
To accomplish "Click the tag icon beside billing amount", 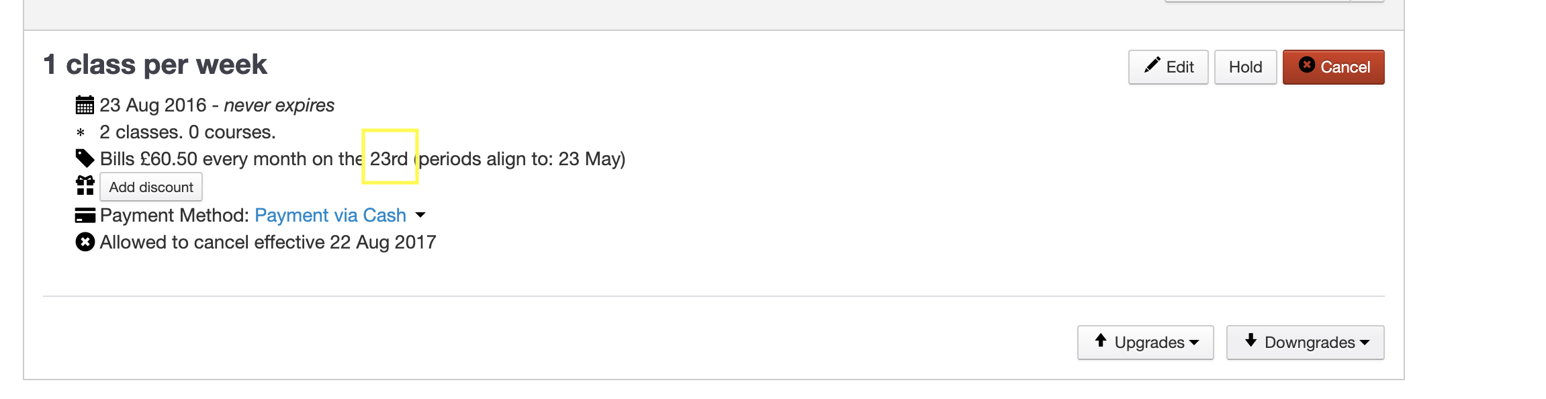I will 85,159.
